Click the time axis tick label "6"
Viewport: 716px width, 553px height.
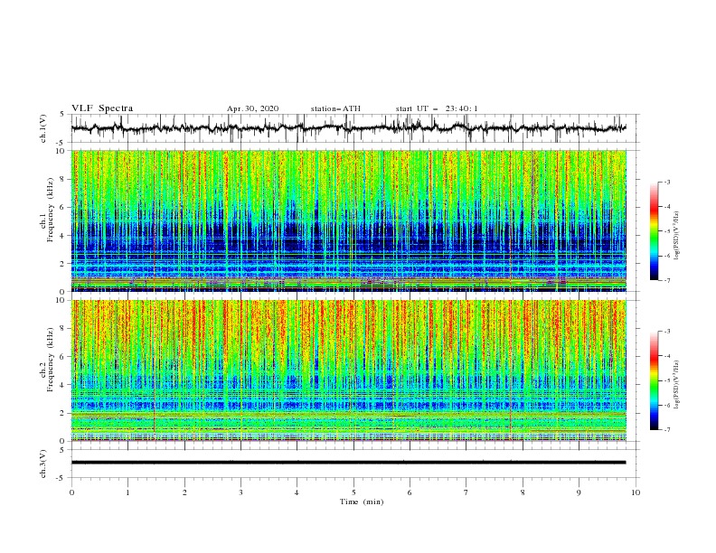[410, 492]
